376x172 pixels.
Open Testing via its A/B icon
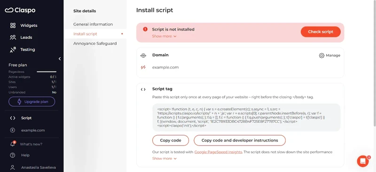tap(13, 49)
